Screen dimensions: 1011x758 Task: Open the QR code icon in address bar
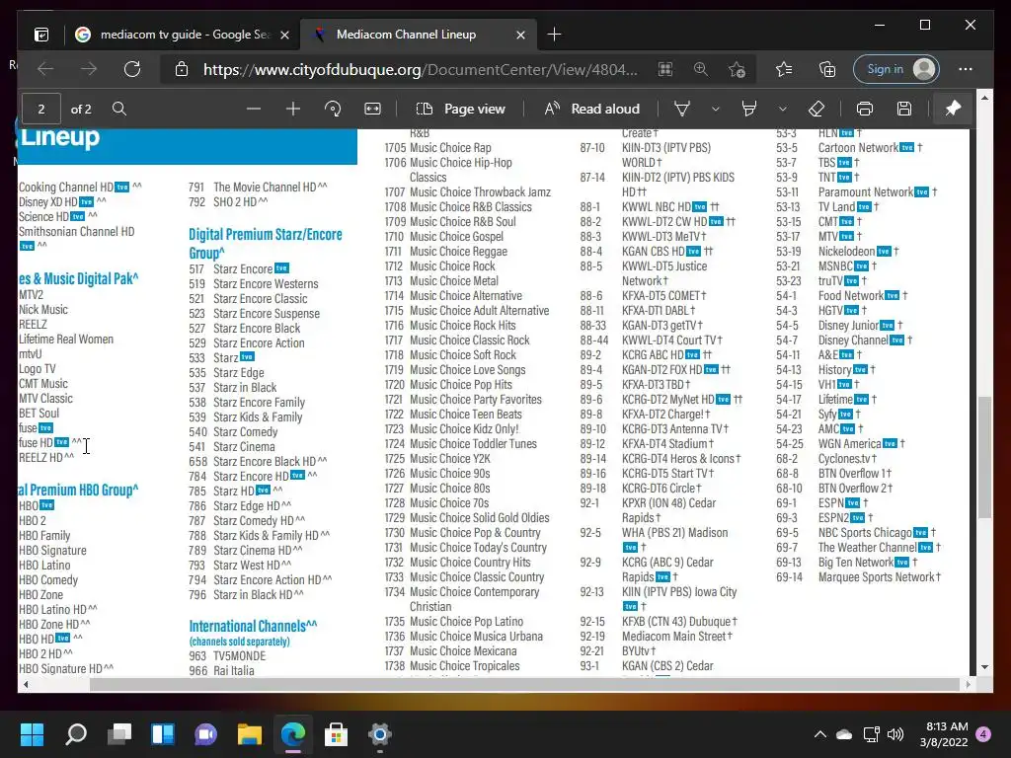665,69
